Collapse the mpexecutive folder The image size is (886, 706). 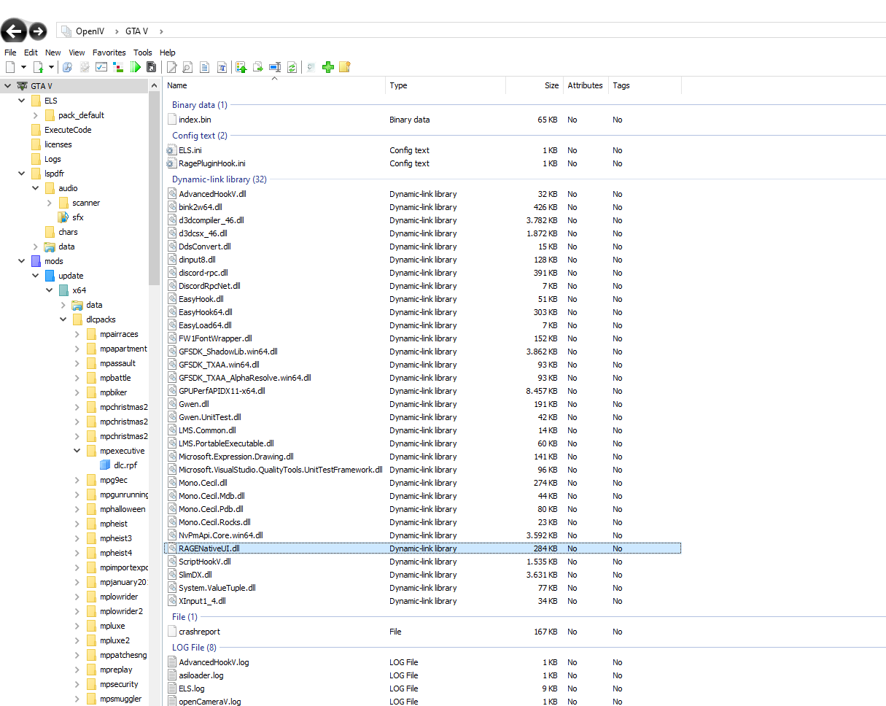point(77,451)
